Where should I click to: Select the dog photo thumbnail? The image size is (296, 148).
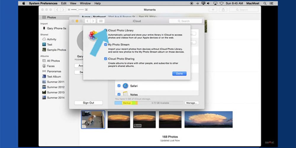point(93,120)
